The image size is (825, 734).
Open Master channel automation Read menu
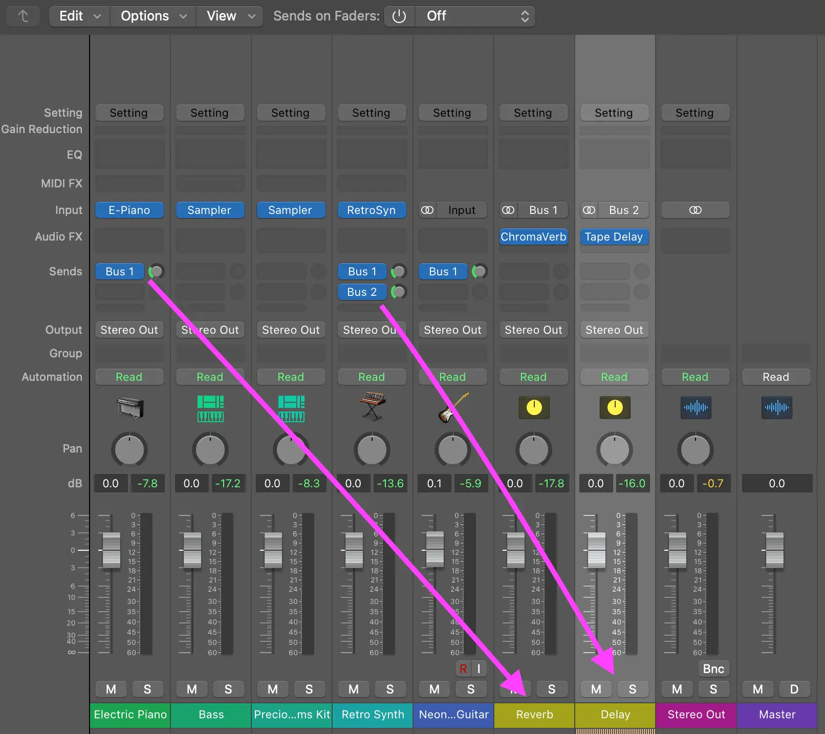pyautogui.click(x=776, y=377)
